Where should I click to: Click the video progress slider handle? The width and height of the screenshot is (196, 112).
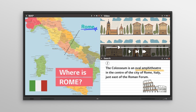tap(119, 47)
